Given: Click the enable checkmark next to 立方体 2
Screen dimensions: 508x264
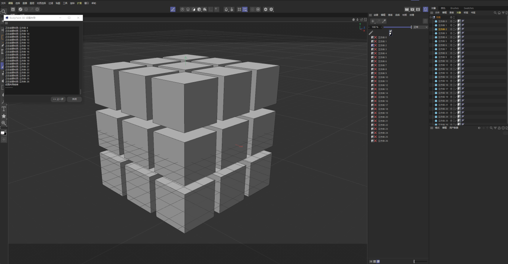Looking at the screenshot, I should click(x=456, y=29).
